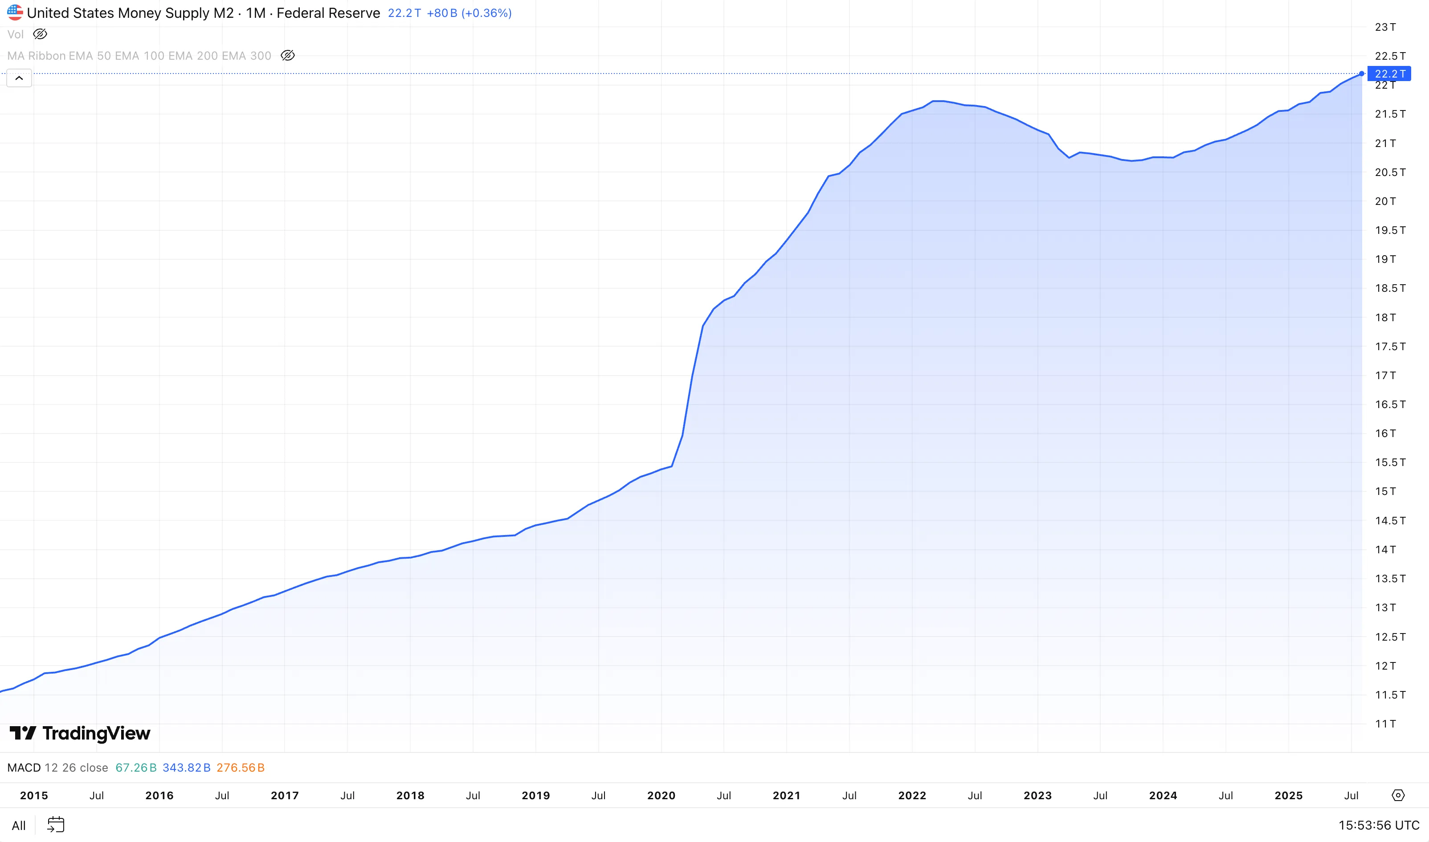
Task: Click the TradingView logo
Action: click(x=79, y=733)
